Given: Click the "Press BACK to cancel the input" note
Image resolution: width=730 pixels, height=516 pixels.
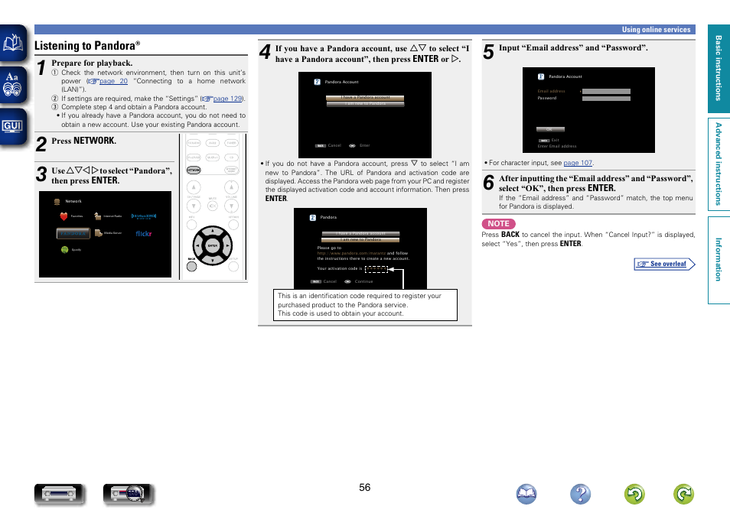Looking at the screenshot, I should point(588,239).
